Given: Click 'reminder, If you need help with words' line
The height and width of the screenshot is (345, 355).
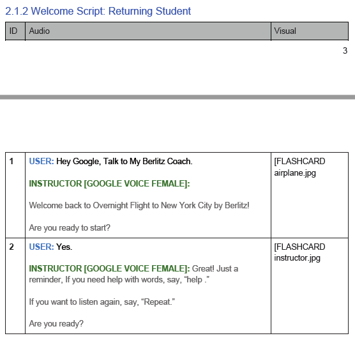Looking at the screenshot, I should point(119,280).
